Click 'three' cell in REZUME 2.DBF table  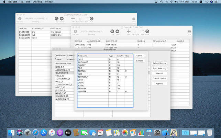(x=41, y=38)
